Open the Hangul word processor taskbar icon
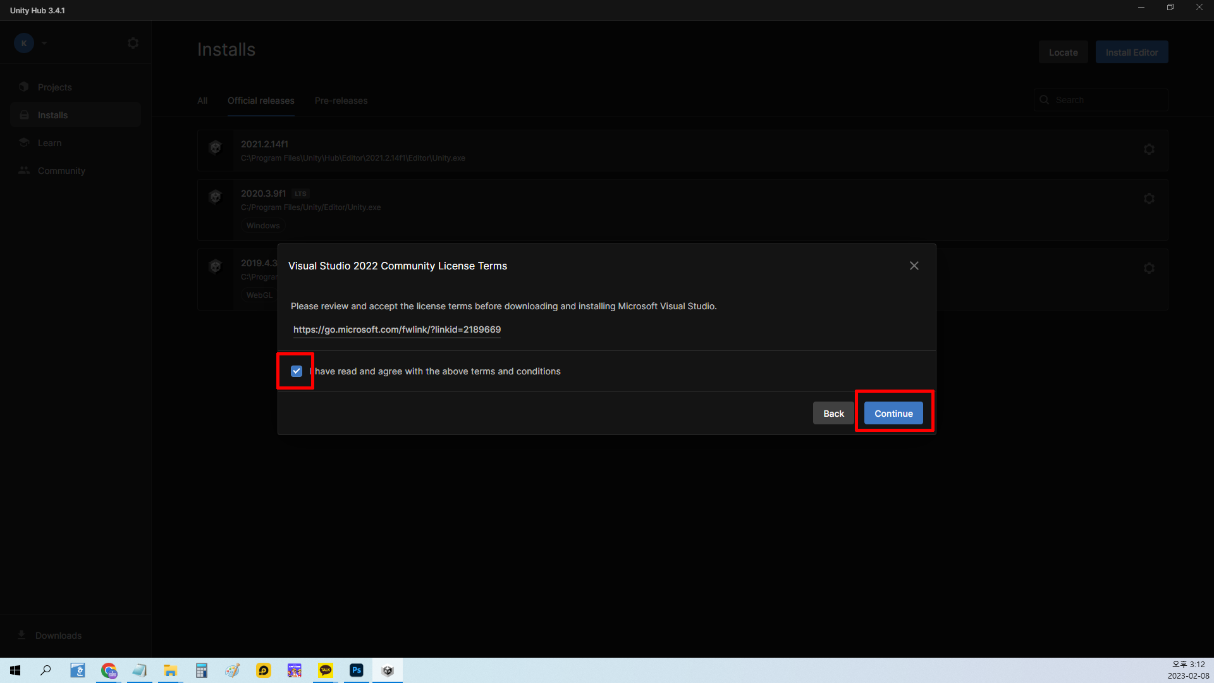Image resolution: width=1214 pixels, height=683 pixels. click(x=77, y=670)
